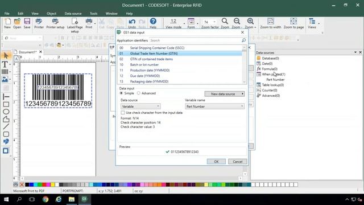364x205 pixels.
Task: Save the label with the Save icon
Action: tap(27, 23)
